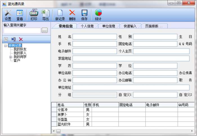This screenshot has height=136, width=197.
Task: Click the search button beside keyword field
Action: (44, 30)
